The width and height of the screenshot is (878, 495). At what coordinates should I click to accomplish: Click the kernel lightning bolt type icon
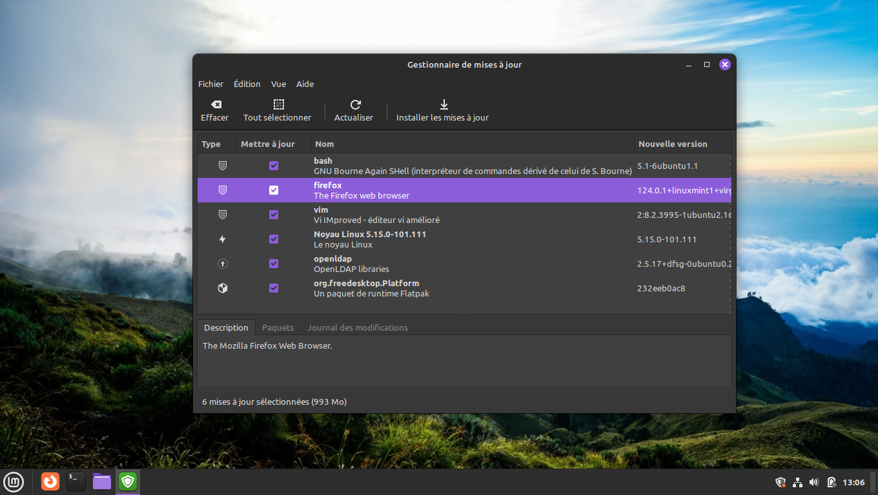[223, 239]
